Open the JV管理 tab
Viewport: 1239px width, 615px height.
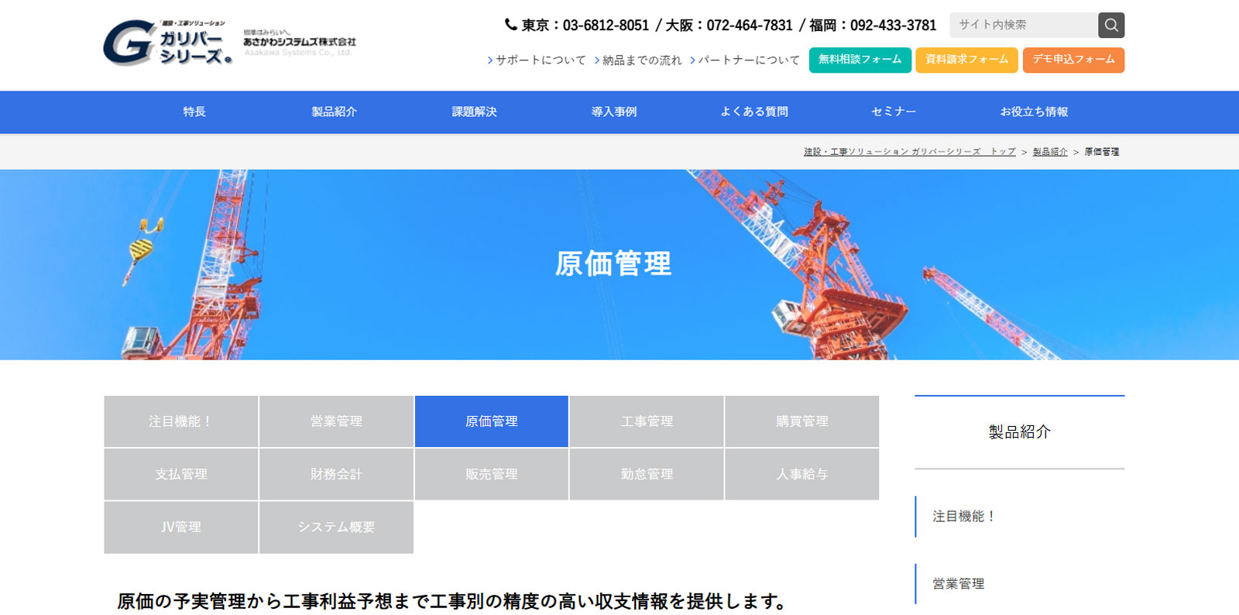[x=181, y=527]
